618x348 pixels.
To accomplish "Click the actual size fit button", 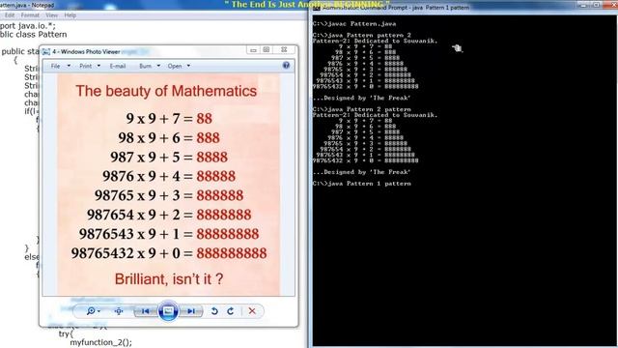I will pyautogui.click(x=119, y=311).
